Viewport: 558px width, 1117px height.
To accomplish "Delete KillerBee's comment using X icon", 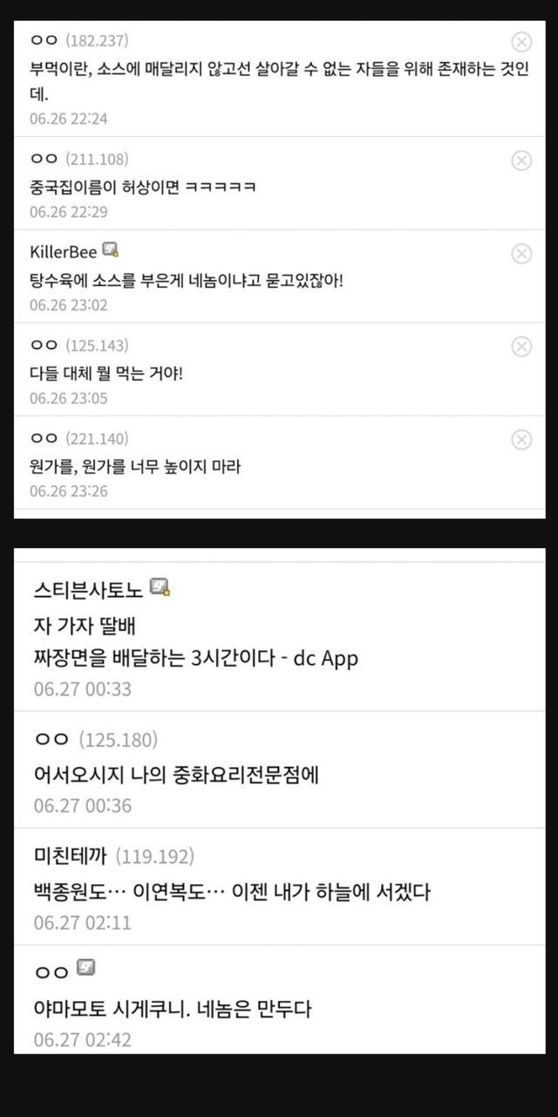I will point(521,253).
